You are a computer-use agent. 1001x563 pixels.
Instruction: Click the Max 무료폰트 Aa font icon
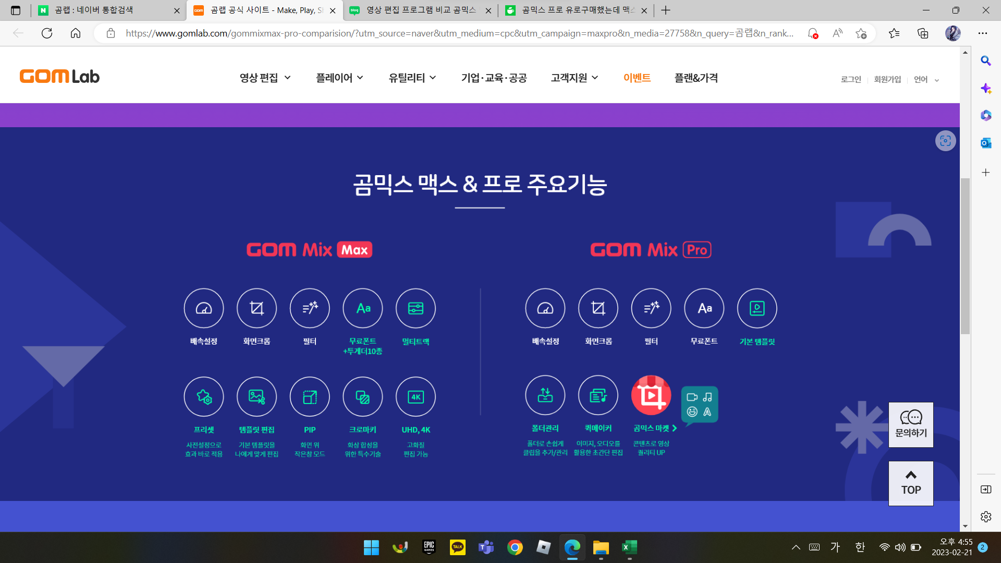[x=363, y=308]
